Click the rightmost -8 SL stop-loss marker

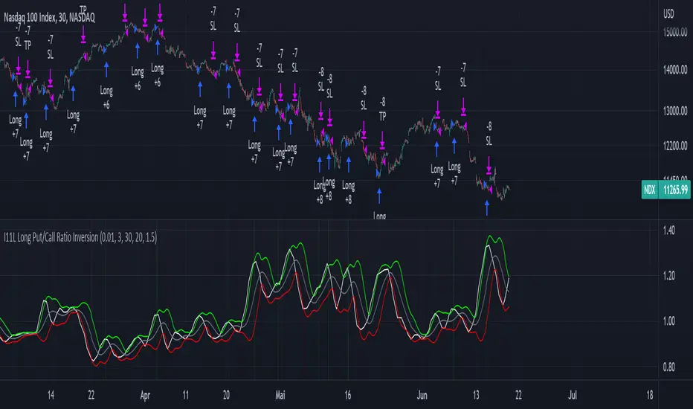coord(489,132)
